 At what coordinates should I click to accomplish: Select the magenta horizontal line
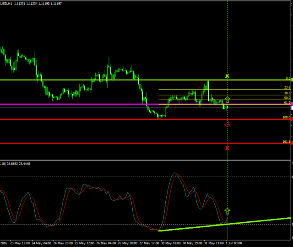92,105
